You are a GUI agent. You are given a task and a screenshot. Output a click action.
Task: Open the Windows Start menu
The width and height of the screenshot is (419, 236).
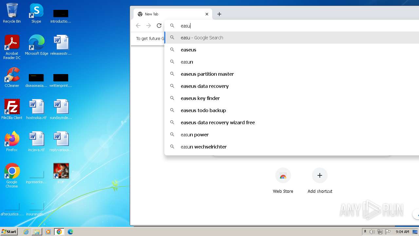[9, 232]
